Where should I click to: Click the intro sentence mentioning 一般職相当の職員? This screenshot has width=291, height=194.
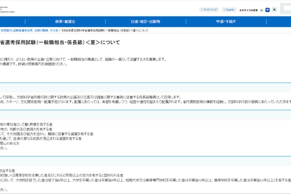83,59
